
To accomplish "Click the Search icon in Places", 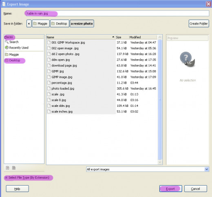I will pyautogui.click(x=7, y=42).
